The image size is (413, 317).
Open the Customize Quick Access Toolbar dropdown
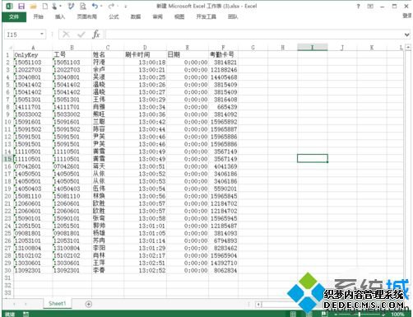[x=126, y=7]
